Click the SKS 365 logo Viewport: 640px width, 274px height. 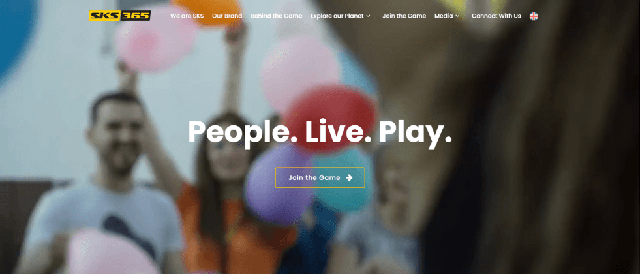point(119,16)
